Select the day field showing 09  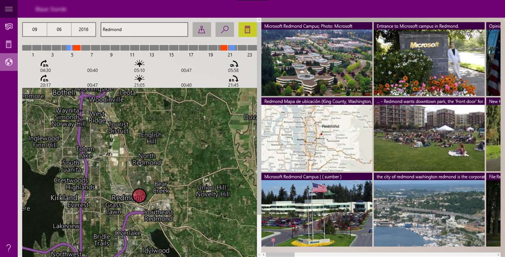pyautogui.click(x=35, y=29)
